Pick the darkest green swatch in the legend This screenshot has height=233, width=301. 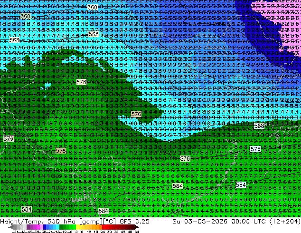(61, 227)
